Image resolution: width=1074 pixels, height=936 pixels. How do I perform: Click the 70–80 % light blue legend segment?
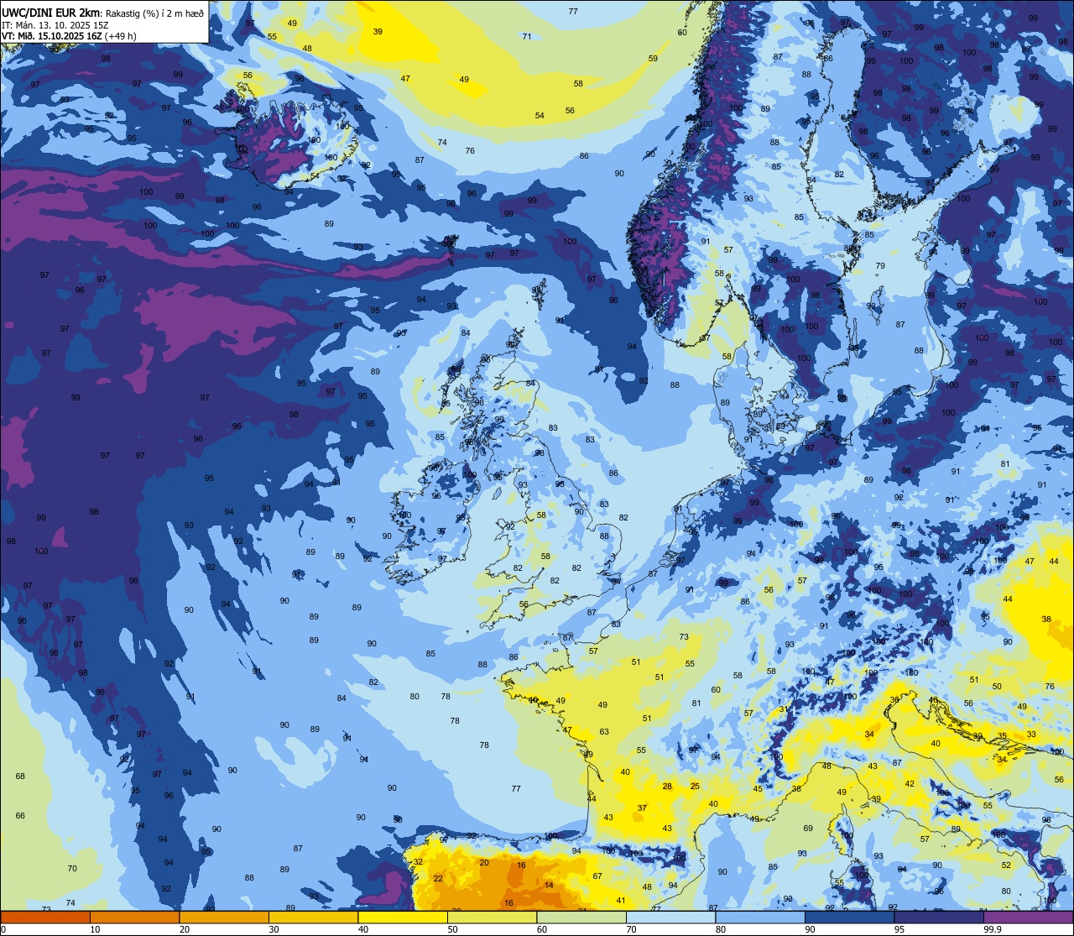coord(670,917)
